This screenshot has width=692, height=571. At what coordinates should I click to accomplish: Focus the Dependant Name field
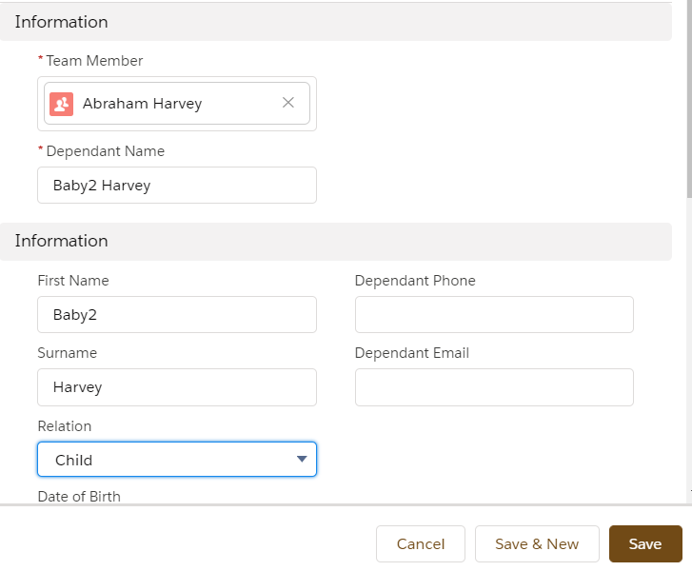[177, 186]
